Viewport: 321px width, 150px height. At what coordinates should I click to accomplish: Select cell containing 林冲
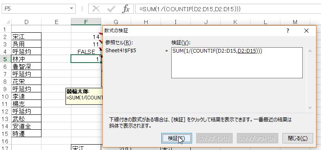[x=27, y=59]
